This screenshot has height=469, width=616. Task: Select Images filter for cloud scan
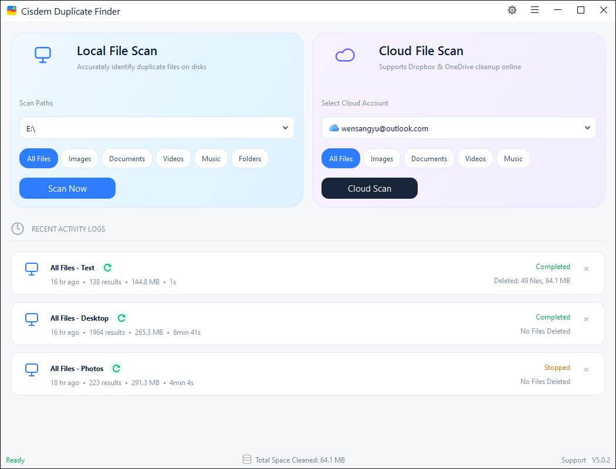pyautogui.click(x=382, y=158)
